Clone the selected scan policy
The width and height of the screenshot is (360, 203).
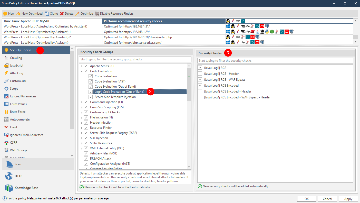click(x=51, y=14)
